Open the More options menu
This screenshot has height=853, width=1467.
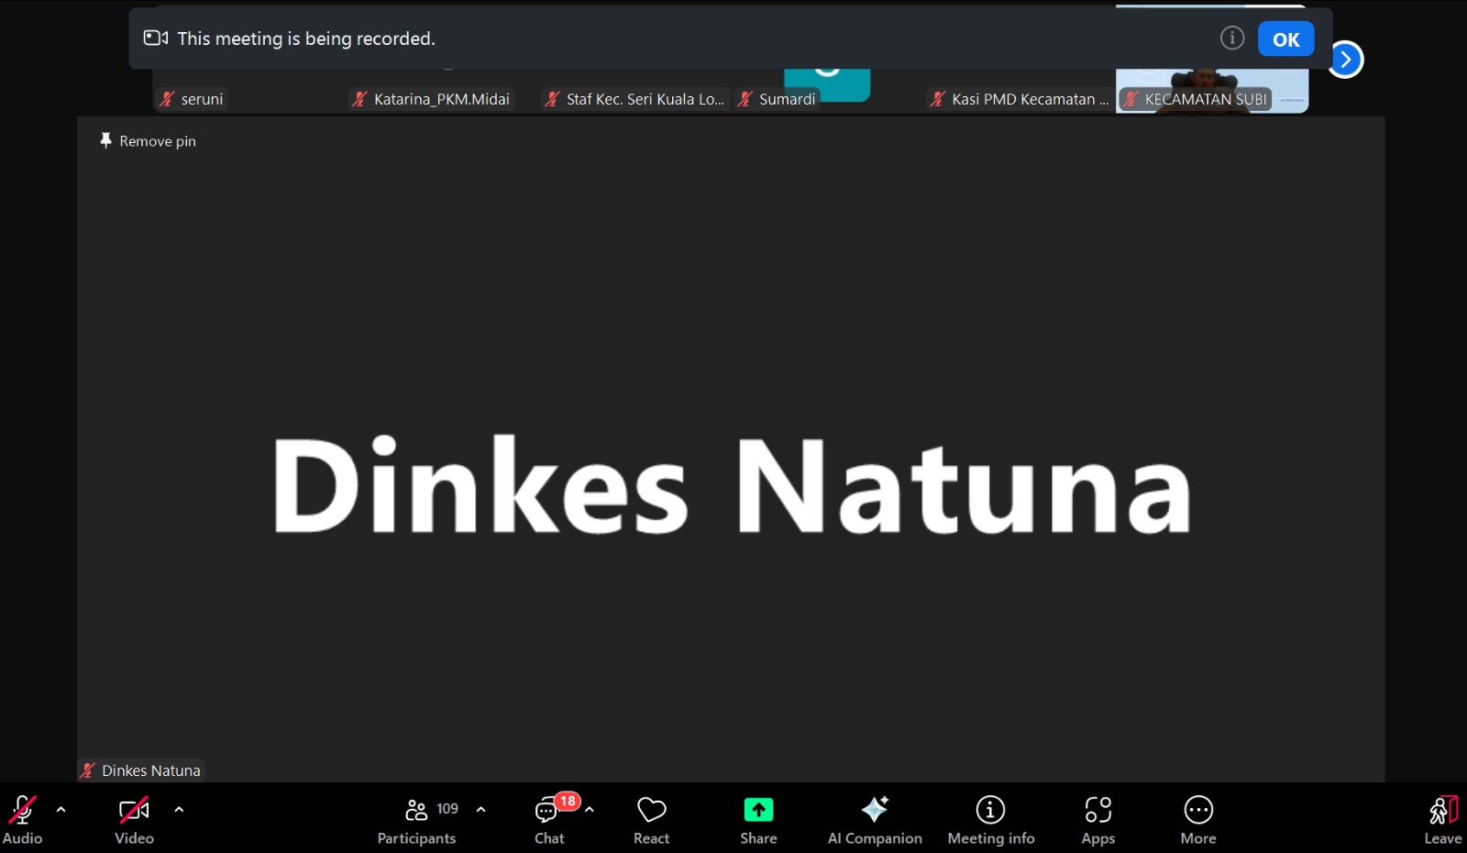(x=1197, y=819)
